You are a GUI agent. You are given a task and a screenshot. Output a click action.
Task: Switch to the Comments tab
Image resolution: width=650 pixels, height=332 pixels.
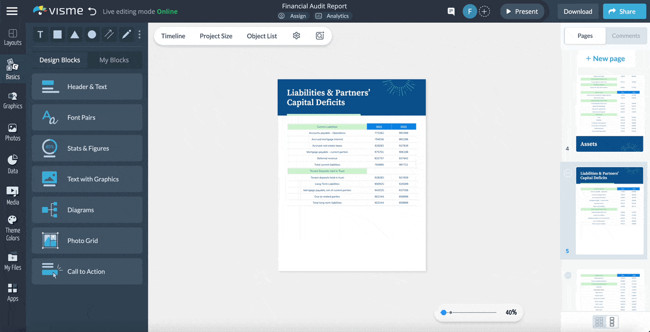coord(626,36)
